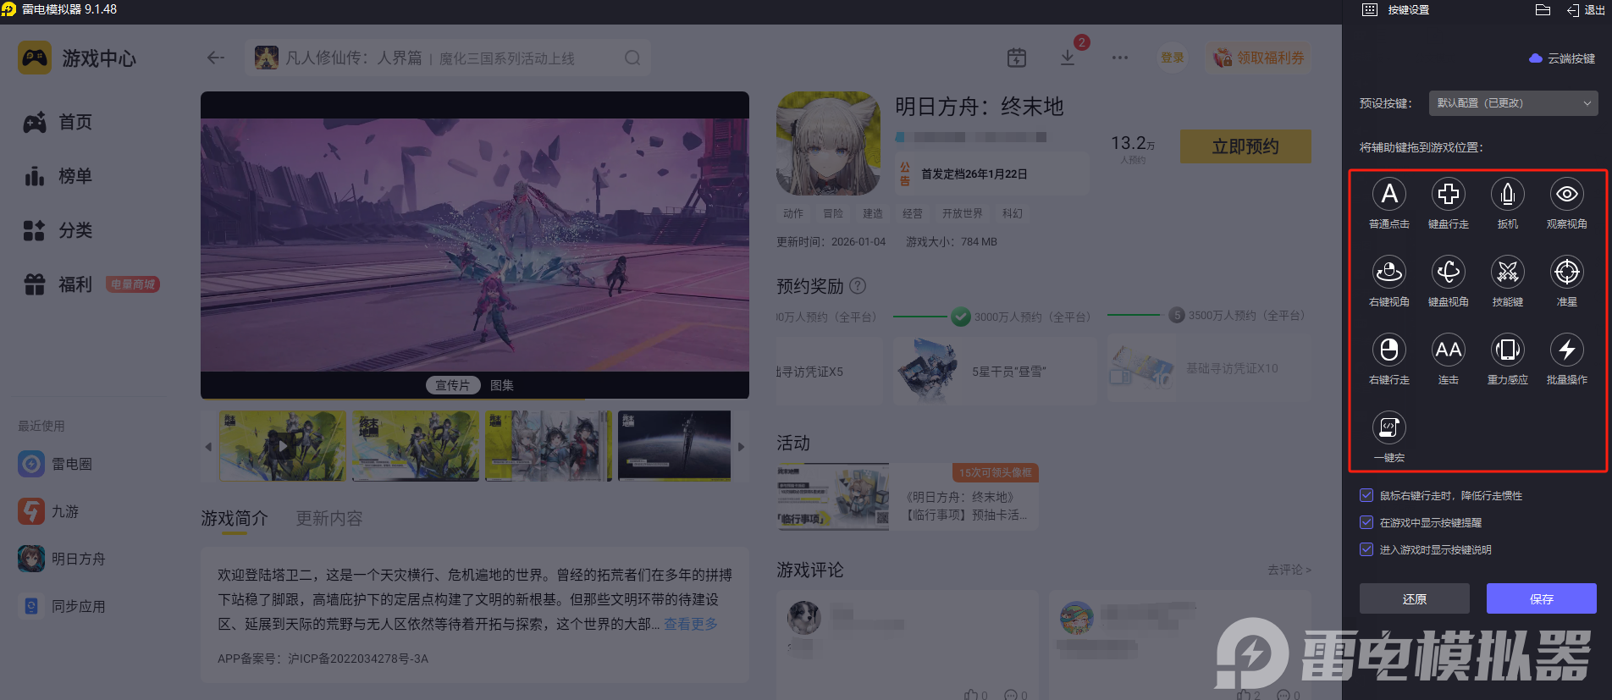Screen dimensions: 1612x700
Task: Choose the 准星 crosshair icon
Action: 1567,272
